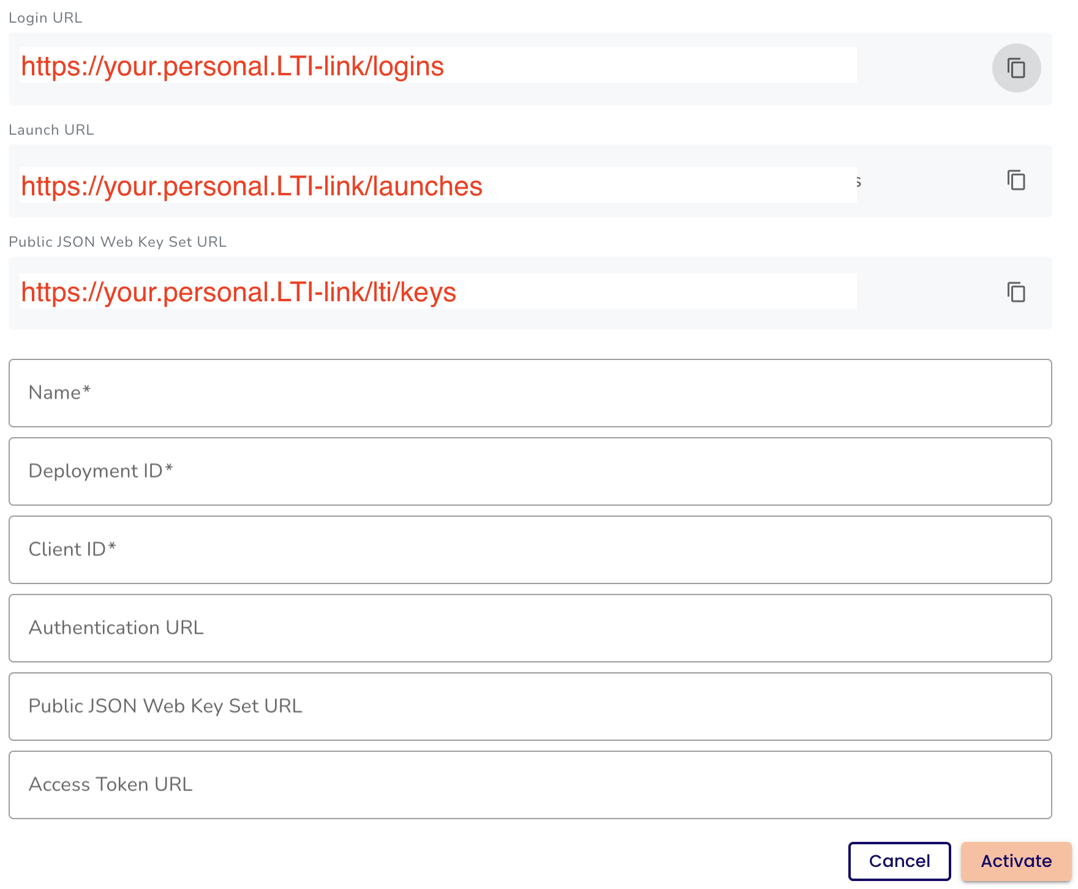Screen dimensions: 1078x889
Task: Click the required asterisk after Client ID
Action: pyautogui.click(x=112, y=546)
